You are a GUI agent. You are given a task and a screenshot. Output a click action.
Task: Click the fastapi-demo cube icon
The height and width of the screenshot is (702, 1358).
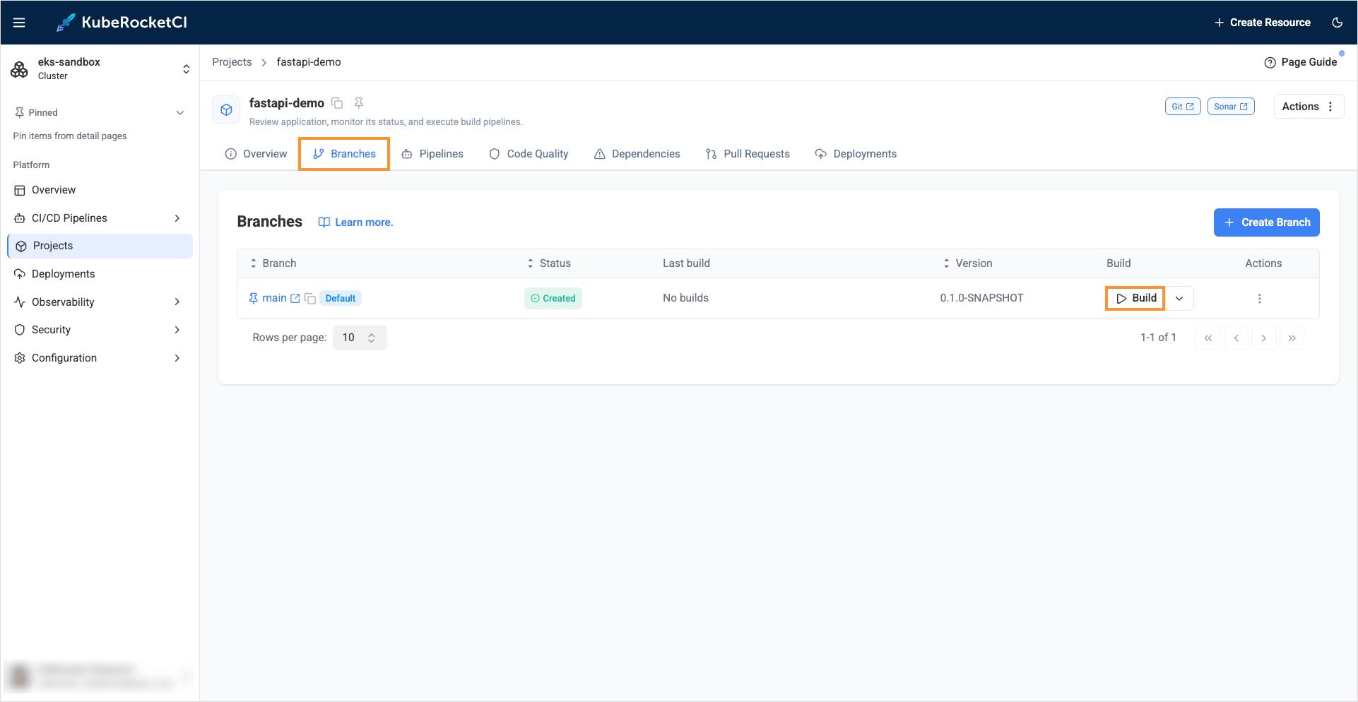[x=226, y=109]
